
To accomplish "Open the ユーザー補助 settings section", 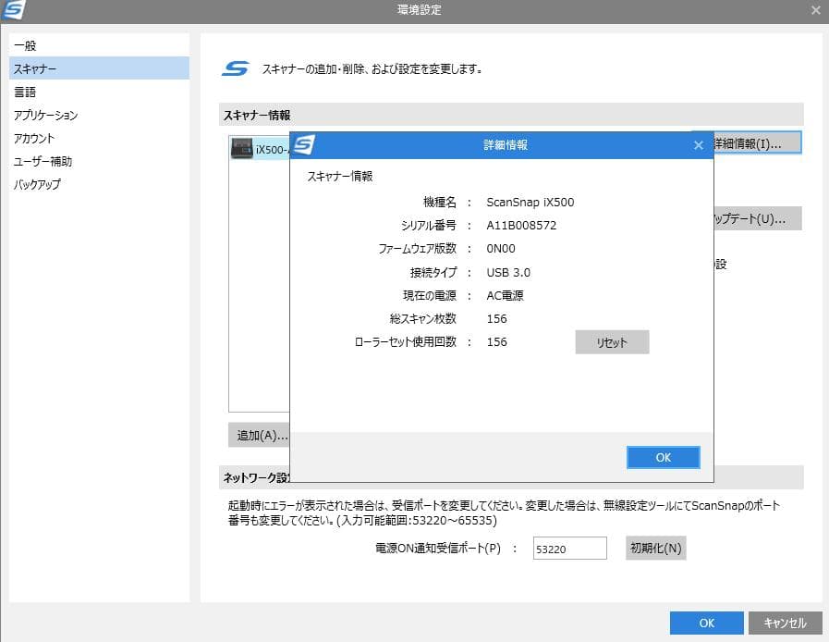I will (x=42, y=161).
